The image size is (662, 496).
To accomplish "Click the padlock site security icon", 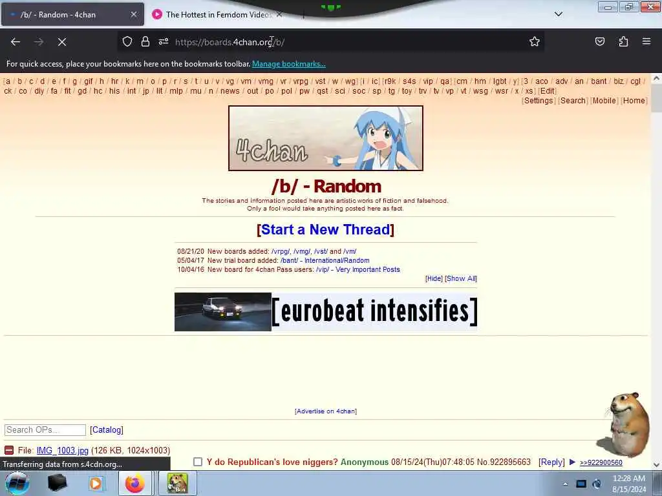I will (145, 41).
